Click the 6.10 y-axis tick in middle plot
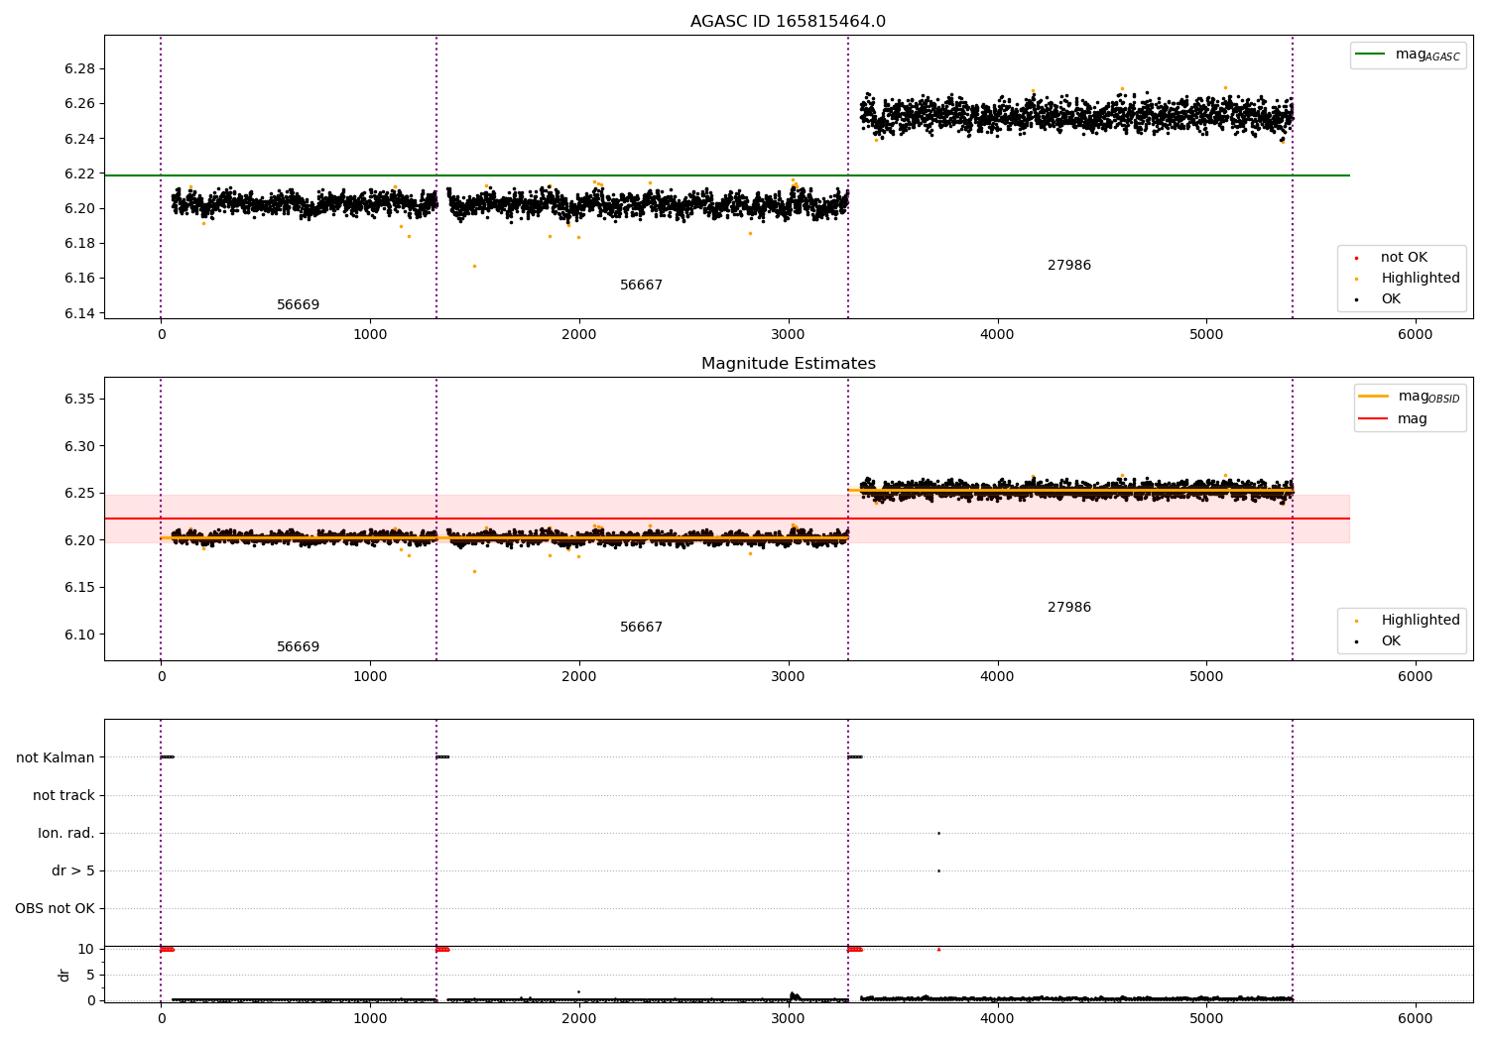This screenshot has height=1041, width=1488. (x=79, y=636)
